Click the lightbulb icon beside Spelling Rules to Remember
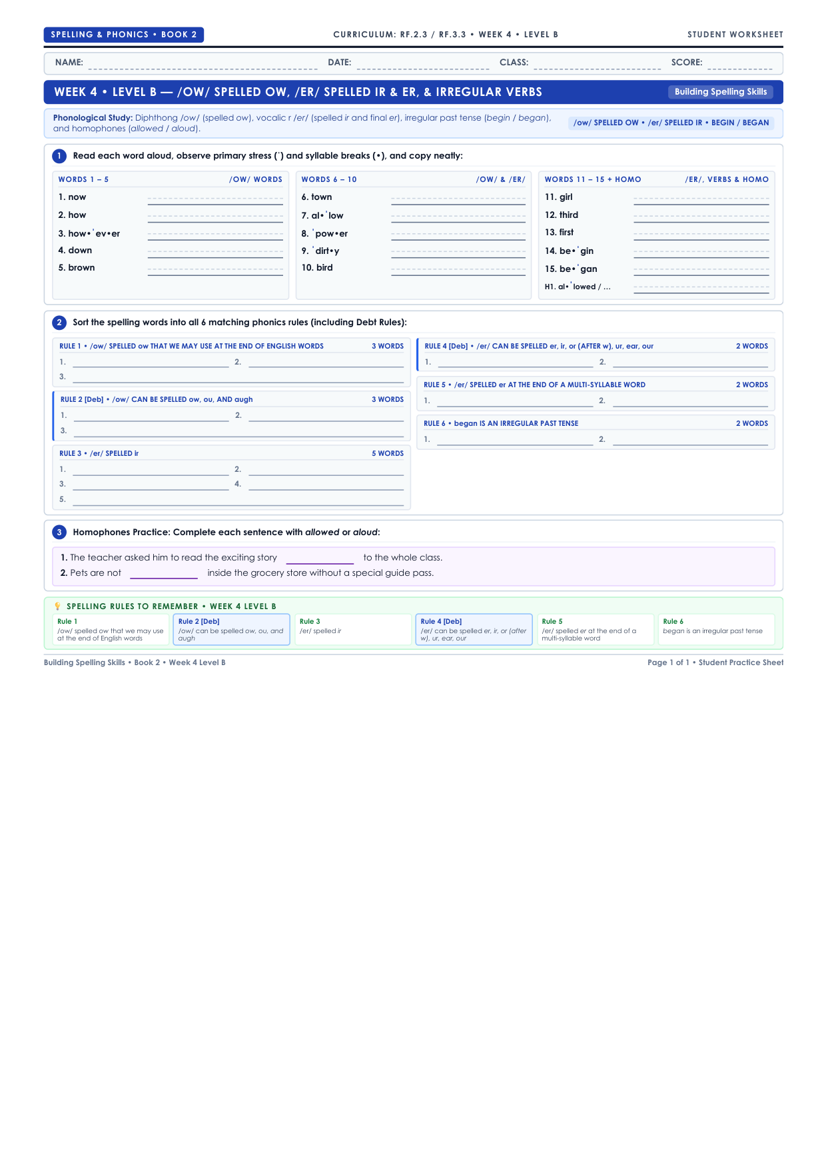The width and height of the screenshot is (826, 1169). [x=57, y=606]
